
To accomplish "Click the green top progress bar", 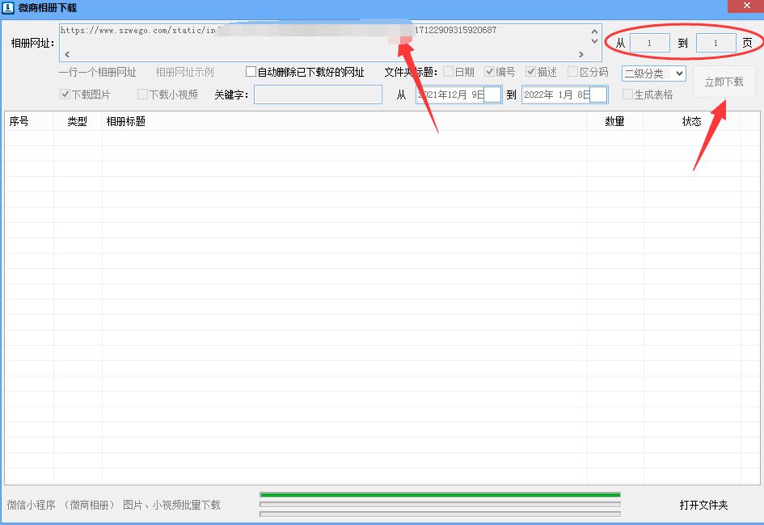I will coord(440,495).
